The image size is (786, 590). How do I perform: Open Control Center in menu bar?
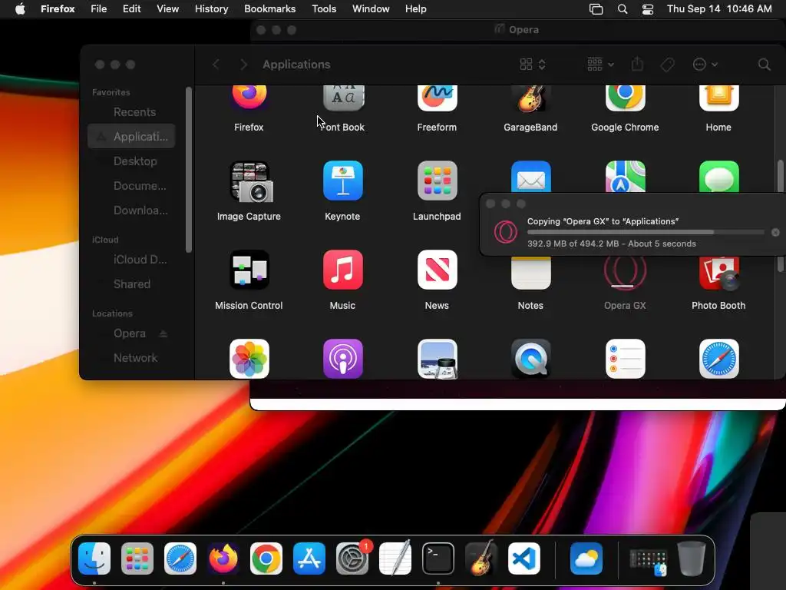point(648,9)
